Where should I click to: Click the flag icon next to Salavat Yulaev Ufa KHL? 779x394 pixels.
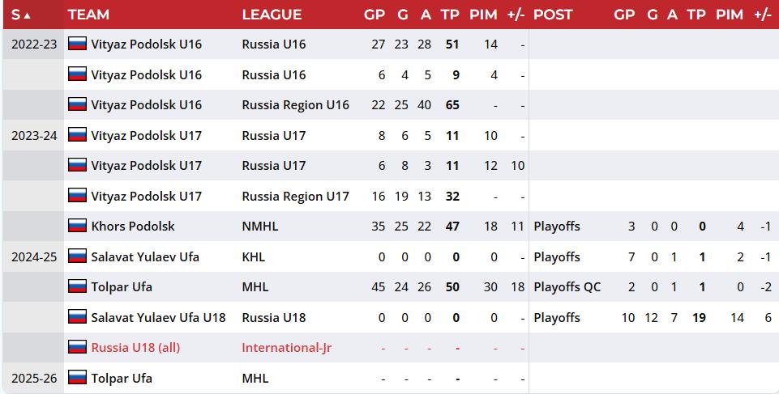point(78,256)
